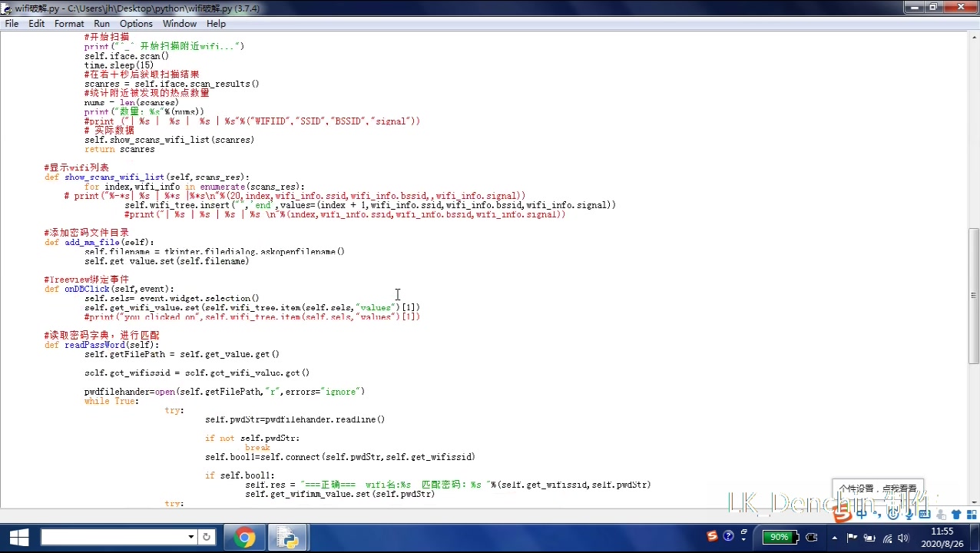Click the IDLE Python icon in title bar
The height and width of the screenshot is (553, 980).
7,8
